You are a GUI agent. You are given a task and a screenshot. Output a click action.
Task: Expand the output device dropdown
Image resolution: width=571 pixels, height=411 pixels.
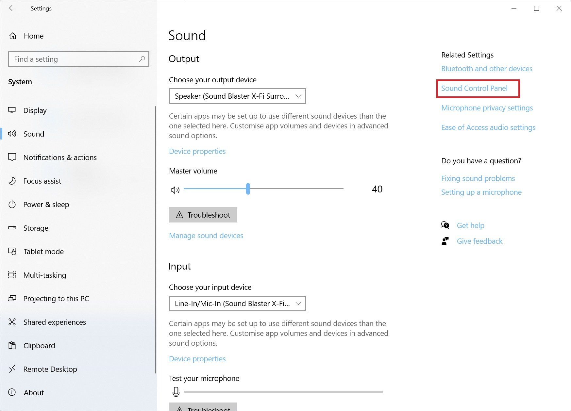(237, 96)
